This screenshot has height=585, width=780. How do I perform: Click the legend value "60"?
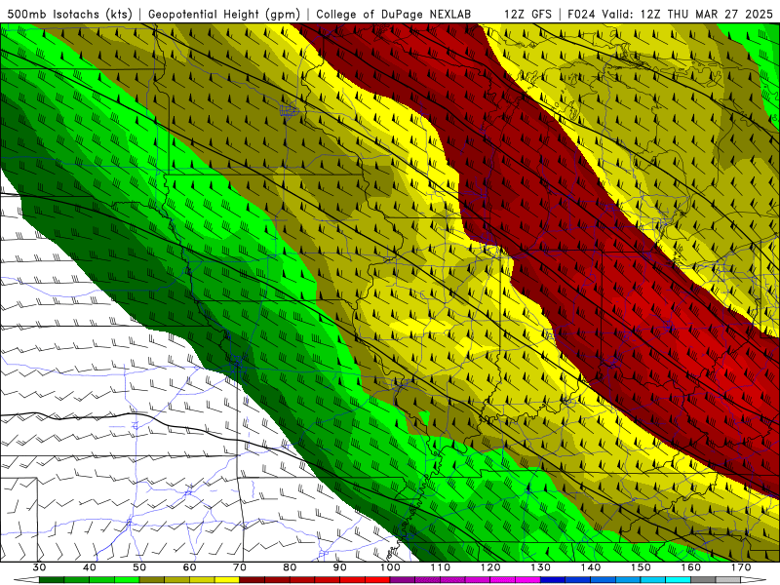click(x=189, y=567)
